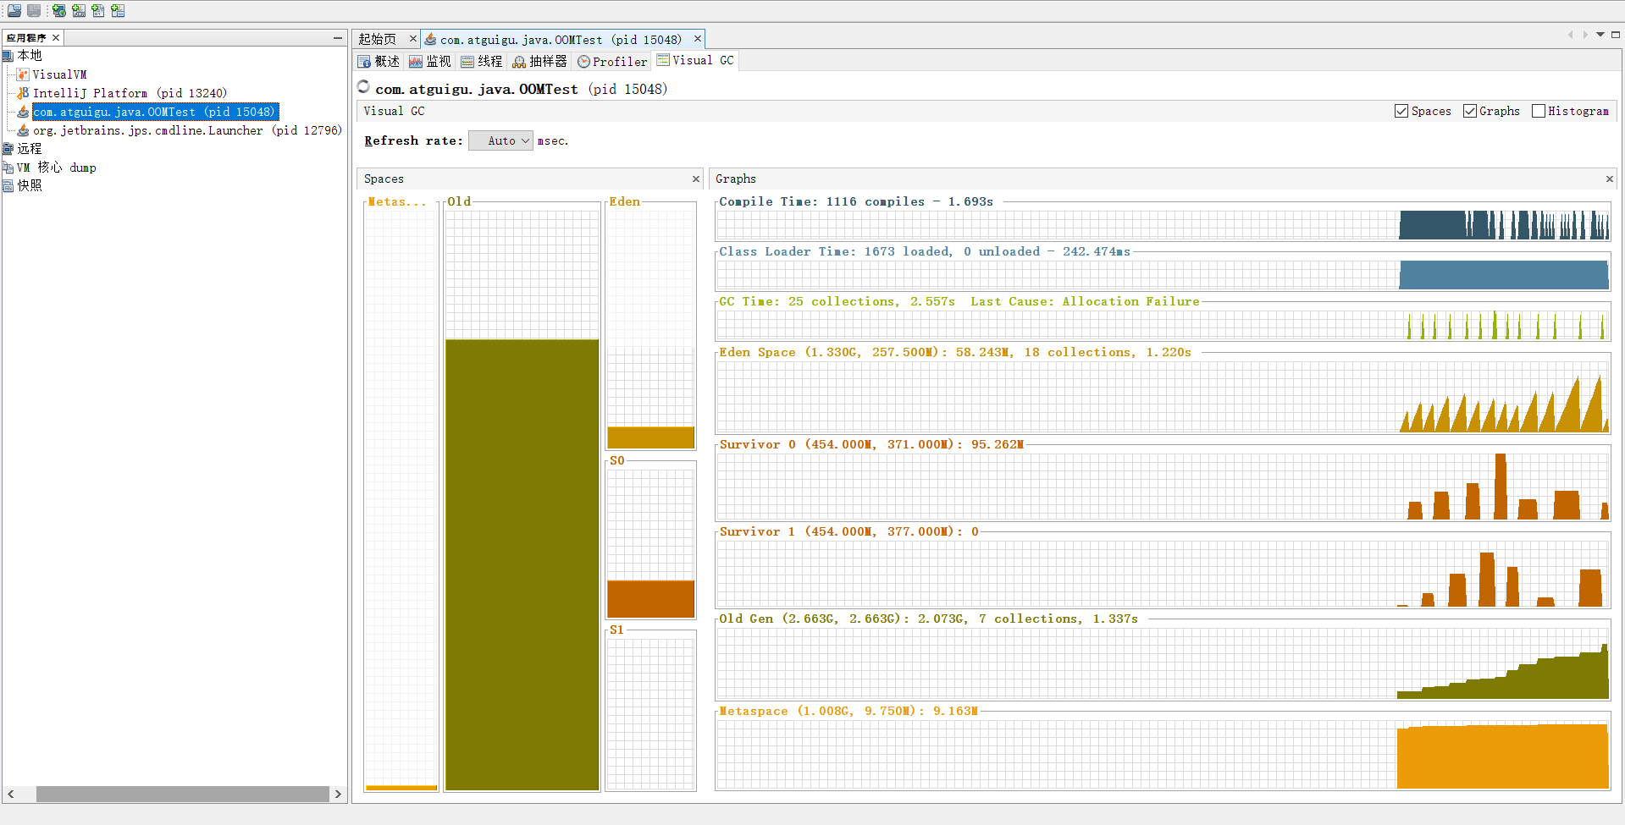Click the 'Refresh rate:' label

pos(414,141)
